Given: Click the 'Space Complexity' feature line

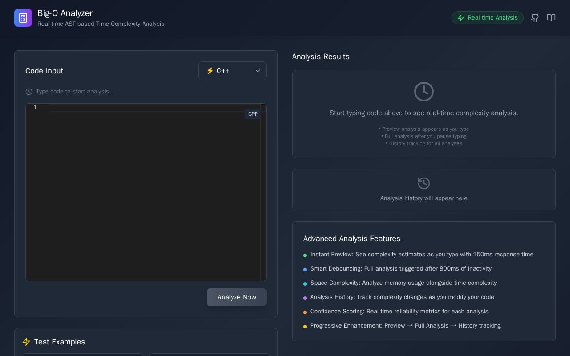Looking at the screenshot, I should 403,283.
